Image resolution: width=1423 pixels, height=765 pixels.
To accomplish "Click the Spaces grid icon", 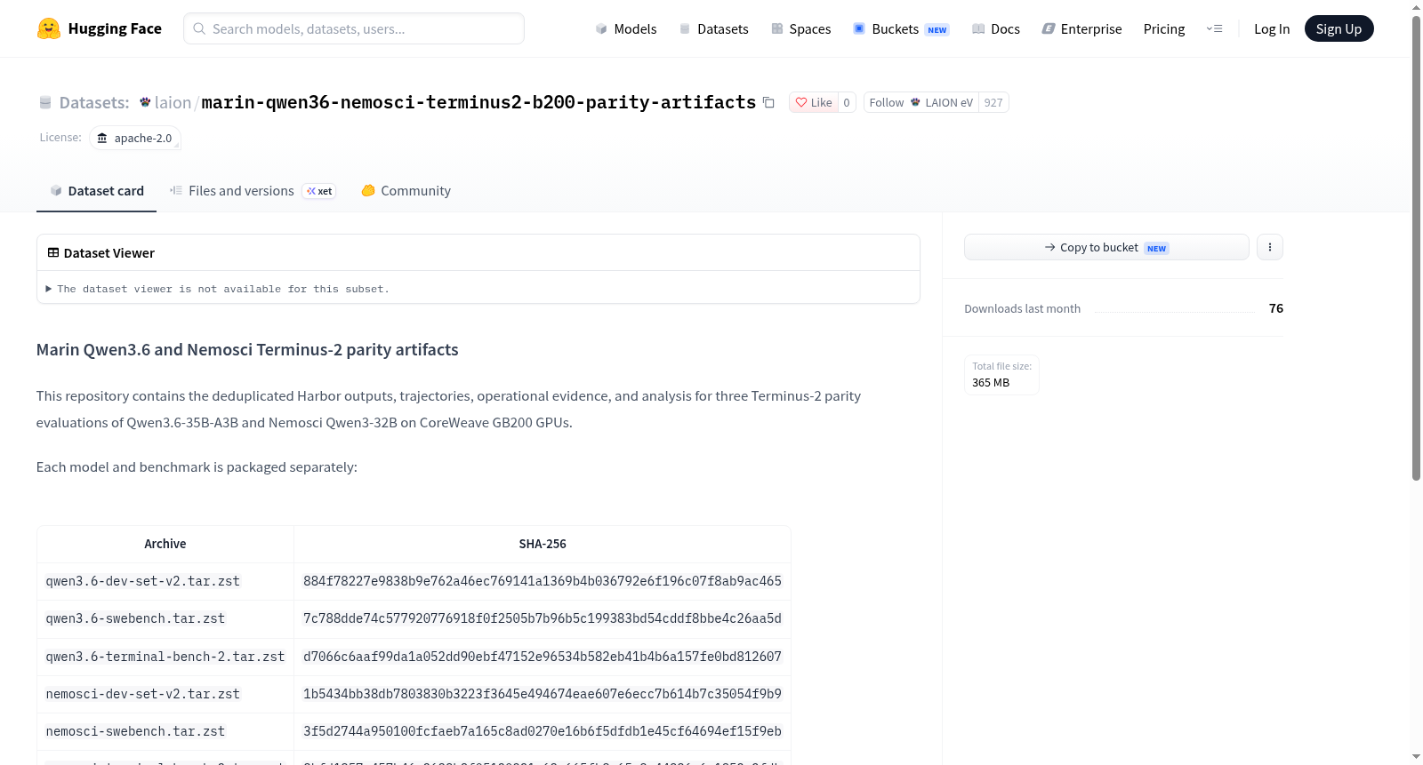I will click(x=777, y=28).
